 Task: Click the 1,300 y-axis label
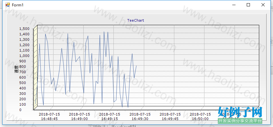pos(24,39)
